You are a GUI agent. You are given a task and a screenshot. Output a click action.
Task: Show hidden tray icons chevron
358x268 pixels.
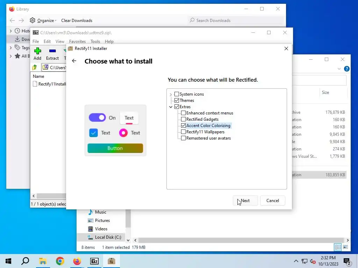(296, 261)
